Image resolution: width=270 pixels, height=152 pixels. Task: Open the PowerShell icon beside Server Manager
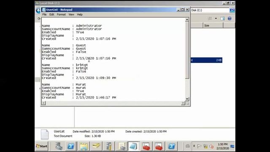71,146
